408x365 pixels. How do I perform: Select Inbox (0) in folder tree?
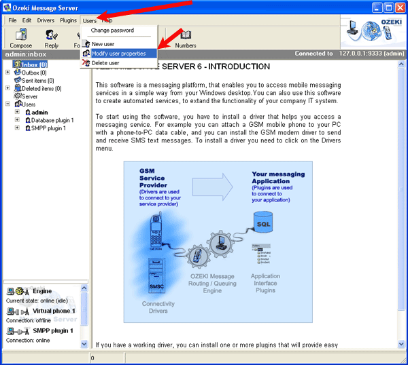(x=35, y=64)
